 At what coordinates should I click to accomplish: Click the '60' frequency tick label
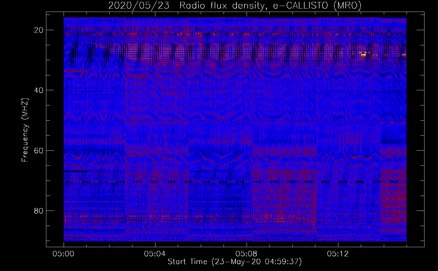[x=39, y=150]
